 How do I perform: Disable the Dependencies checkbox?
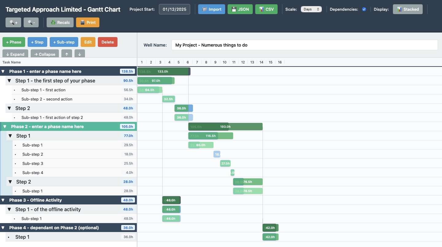[364, 9]
